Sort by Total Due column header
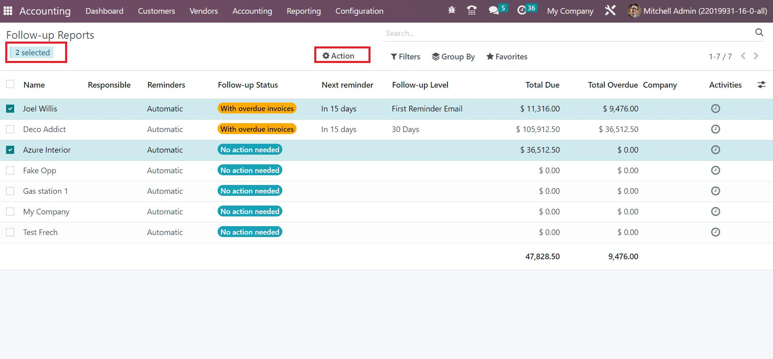 tap(542, 85)
